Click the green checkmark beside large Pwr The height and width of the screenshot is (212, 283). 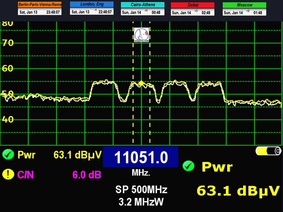[x=188, y=166]
